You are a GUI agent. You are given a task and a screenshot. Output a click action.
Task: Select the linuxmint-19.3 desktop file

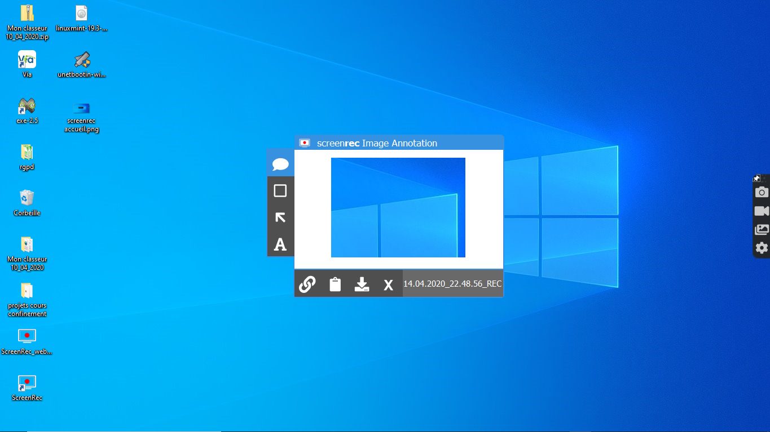[x=82, y=18]
